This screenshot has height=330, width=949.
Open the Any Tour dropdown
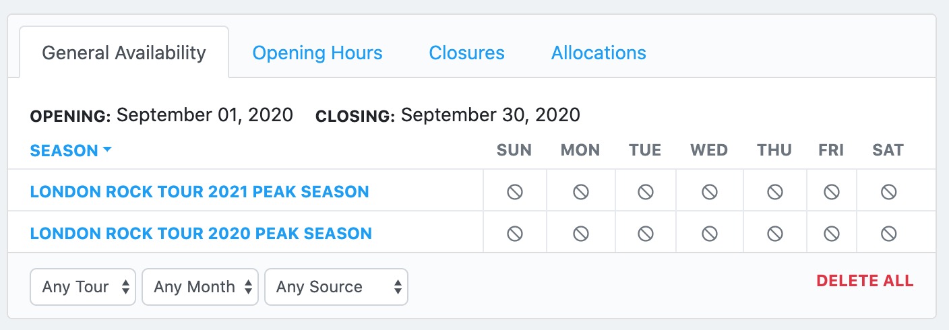[x=83, y=287]
